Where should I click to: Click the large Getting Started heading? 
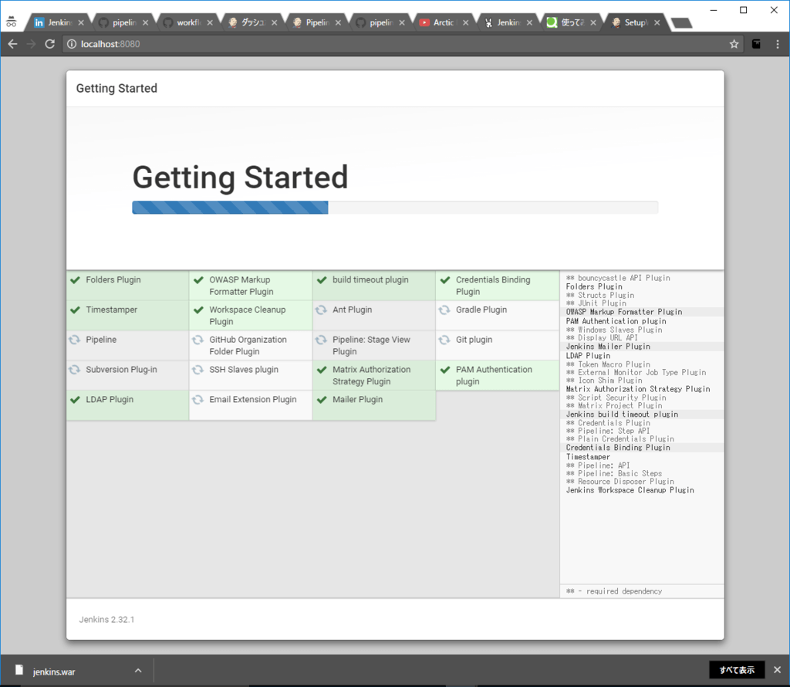tap(241, 178)
